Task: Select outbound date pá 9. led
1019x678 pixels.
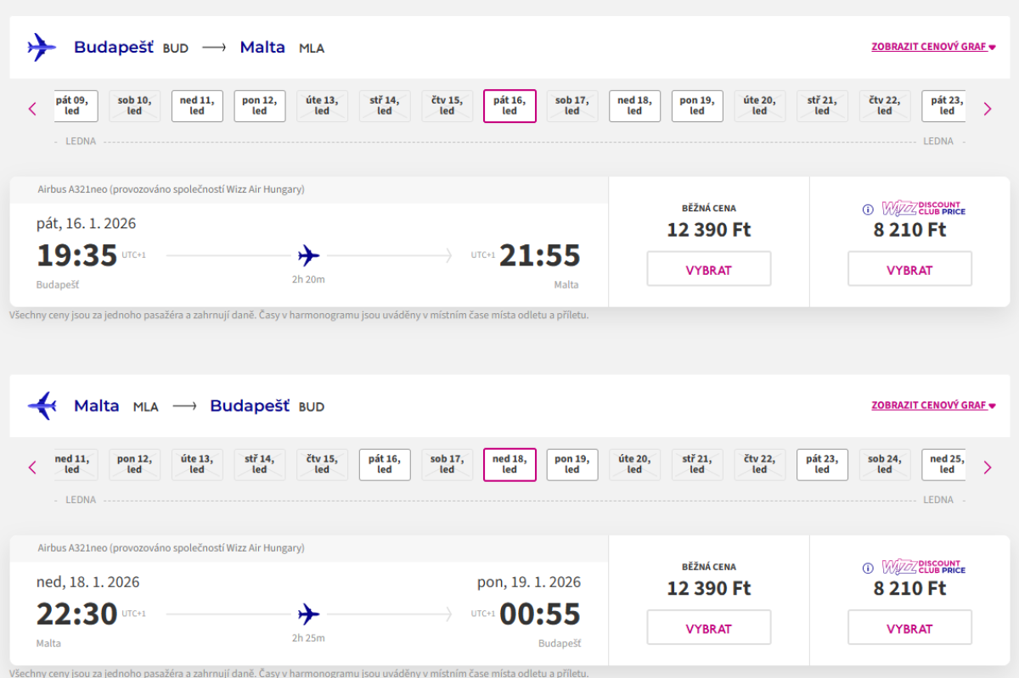Action: (x=76, y=105)
